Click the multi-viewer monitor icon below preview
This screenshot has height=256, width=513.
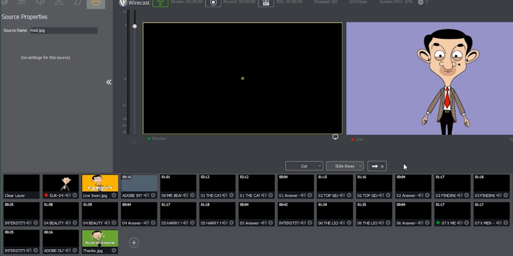tap(335, 137)
